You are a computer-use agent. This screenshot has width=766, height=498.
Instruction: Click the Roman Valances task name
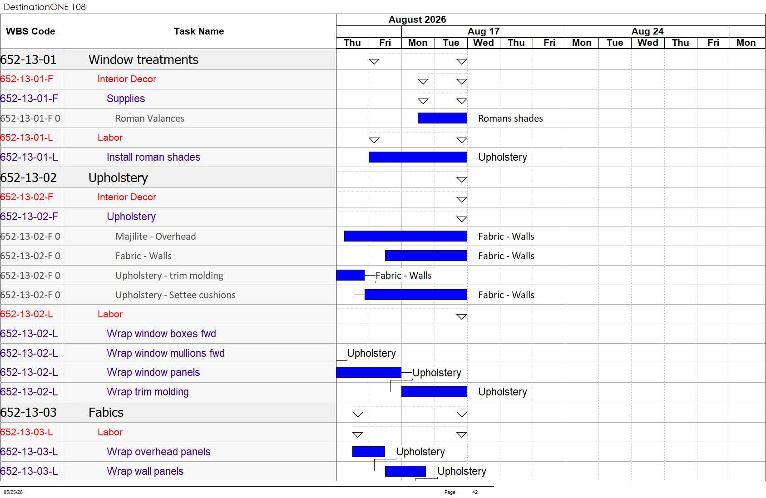pyautogui.click(x=150, y=118)
